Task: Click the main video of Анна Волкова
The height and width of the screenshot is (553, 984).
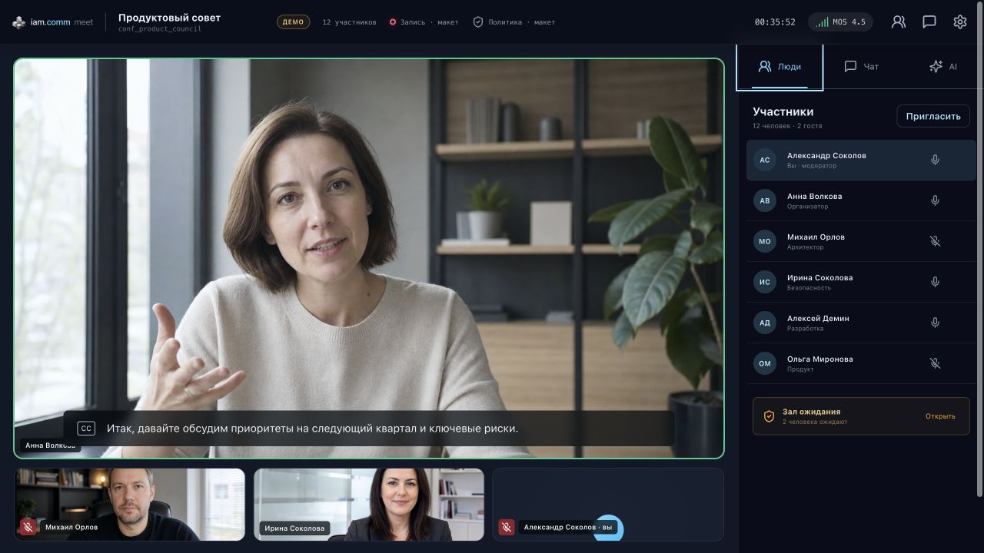Action: click(x=369, y=258)
